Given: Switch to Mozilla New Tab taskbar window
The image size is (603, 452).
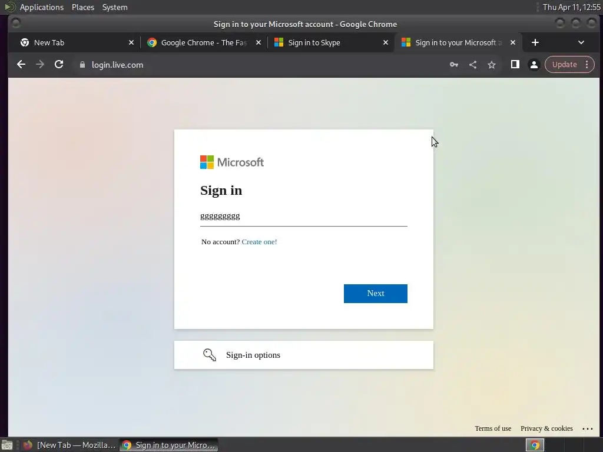Looking at the screenshot, I should pos(69,445).
